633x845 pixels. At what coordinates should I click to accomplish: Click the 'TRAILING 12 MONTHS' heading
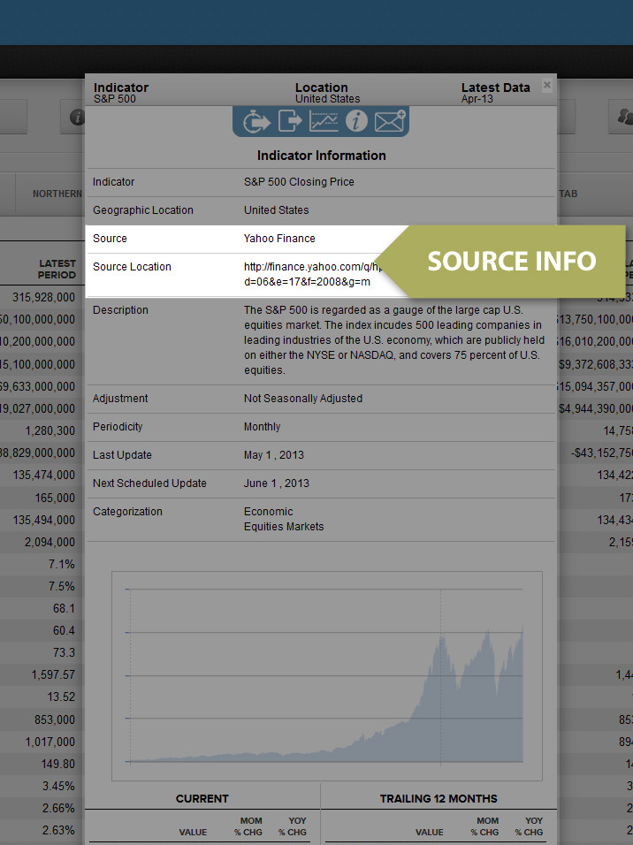click(439, 799)
